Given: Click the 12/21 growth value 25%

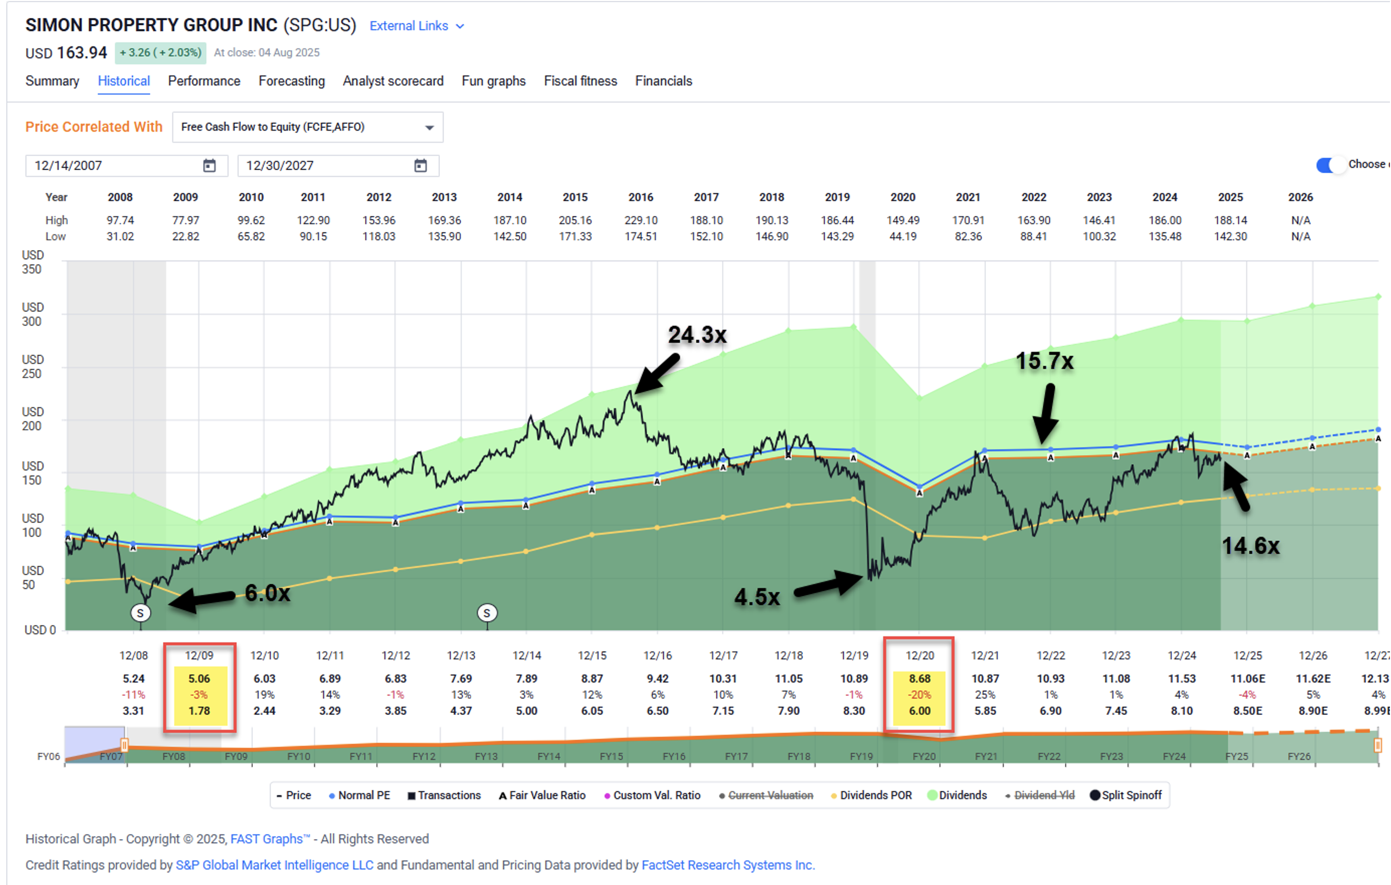Looking at the screenshot, I should (x=985, y=695).
